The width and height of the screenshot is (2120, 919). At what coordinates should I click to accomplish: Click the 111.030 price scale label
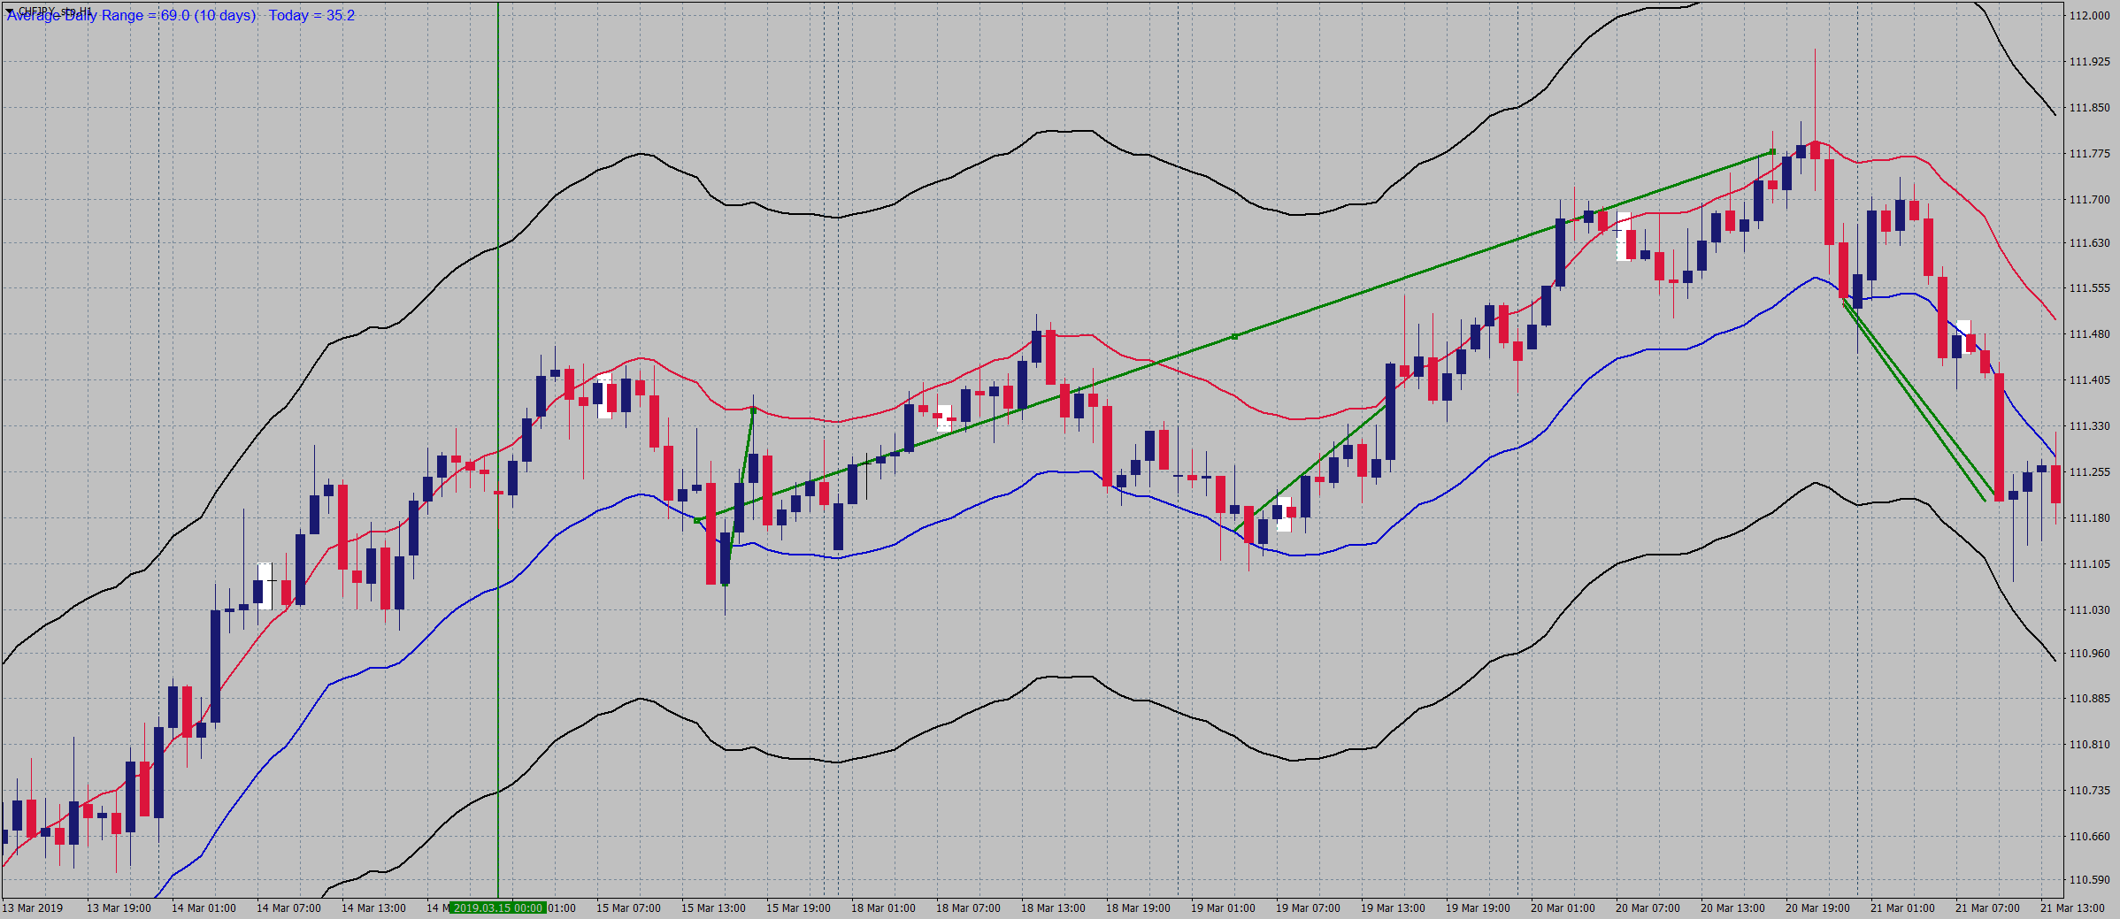(x=2089, y=610)
